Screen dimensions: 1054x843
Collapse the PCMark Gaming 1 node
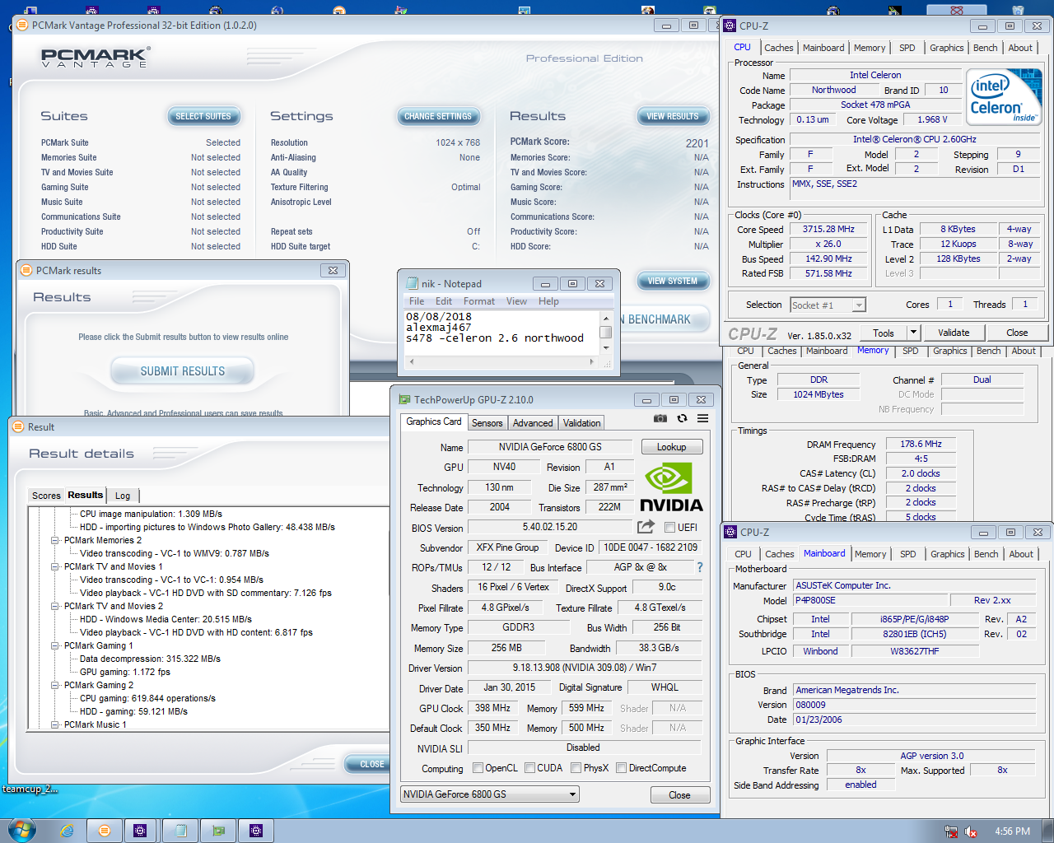pos(55,645)
